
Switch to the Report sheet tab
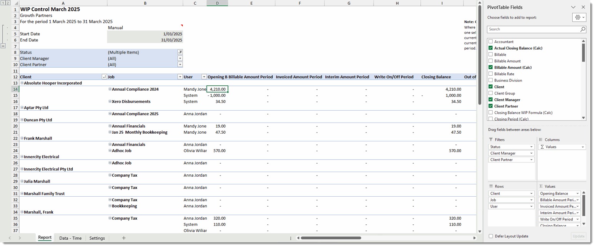(45, 238)
